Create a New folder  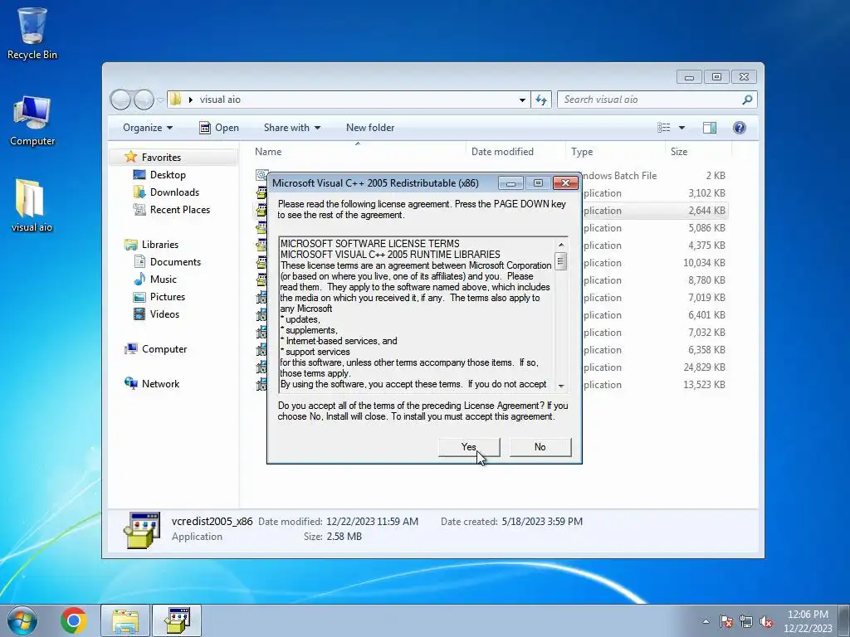(x=370, y=128)
